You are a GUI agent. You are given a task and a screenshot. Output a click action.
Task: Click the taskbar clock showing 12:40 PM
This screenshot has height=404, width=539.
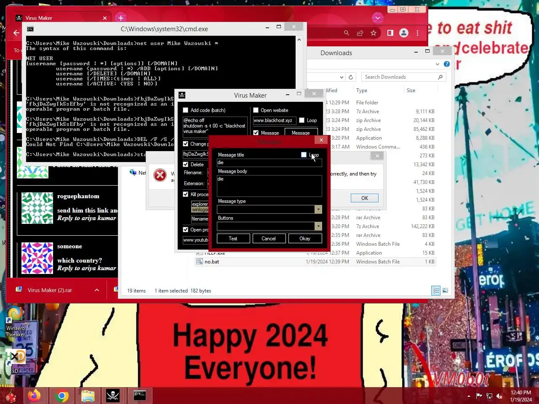tap(521, 396)
